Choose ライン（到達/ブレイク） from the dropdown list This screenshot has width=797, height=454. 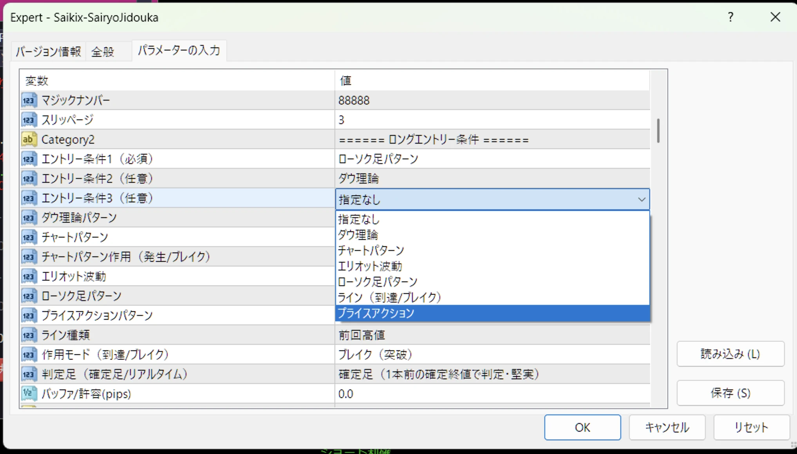[x=492, y=297]
